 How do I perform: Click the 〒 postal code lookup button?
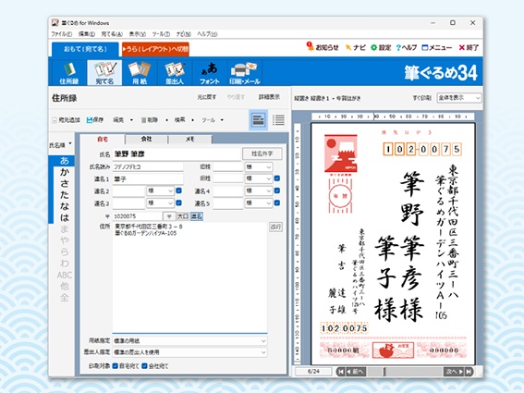(x=169, y=216)
